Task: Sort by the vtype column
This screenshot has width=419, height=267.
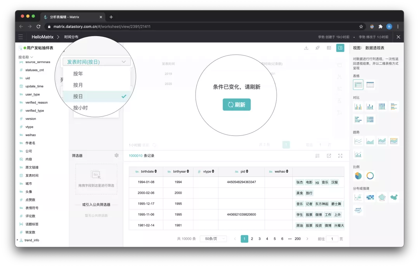Action: [x=213, y=171]
